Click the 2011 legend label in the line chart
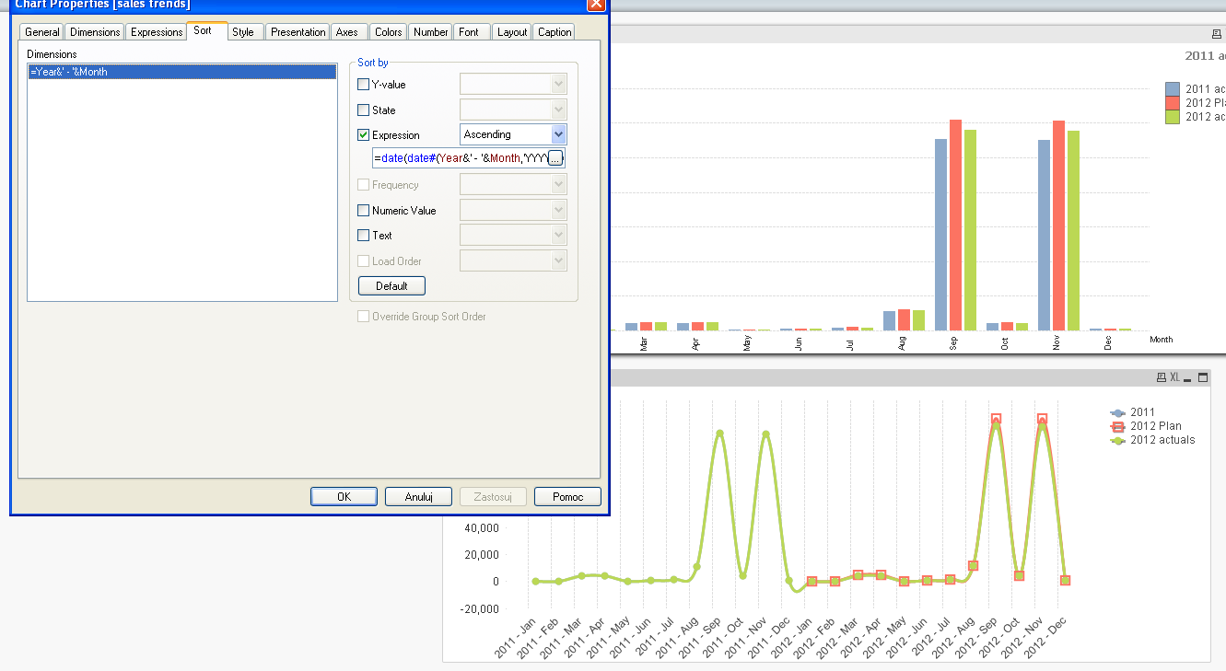The width and height of the screenshot is (1226, 671). tap(1142, 412)
